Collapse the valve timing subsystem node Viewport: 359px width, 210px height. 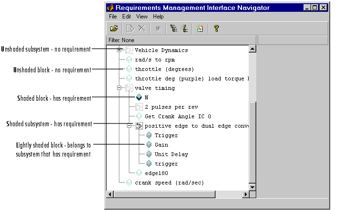point(119,88)
